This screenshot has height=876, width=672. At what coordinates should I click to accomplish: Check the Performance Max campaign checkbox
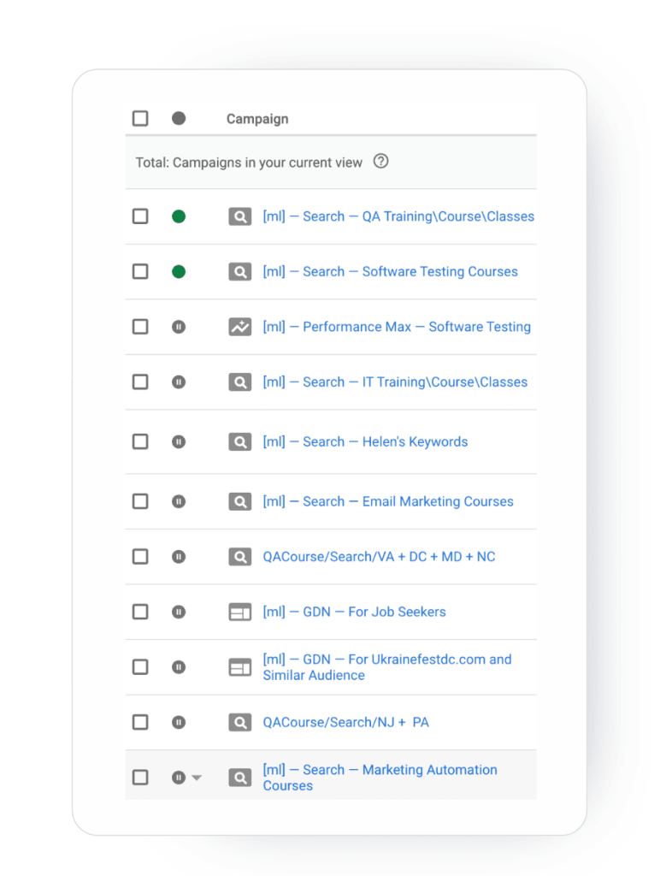140,327
